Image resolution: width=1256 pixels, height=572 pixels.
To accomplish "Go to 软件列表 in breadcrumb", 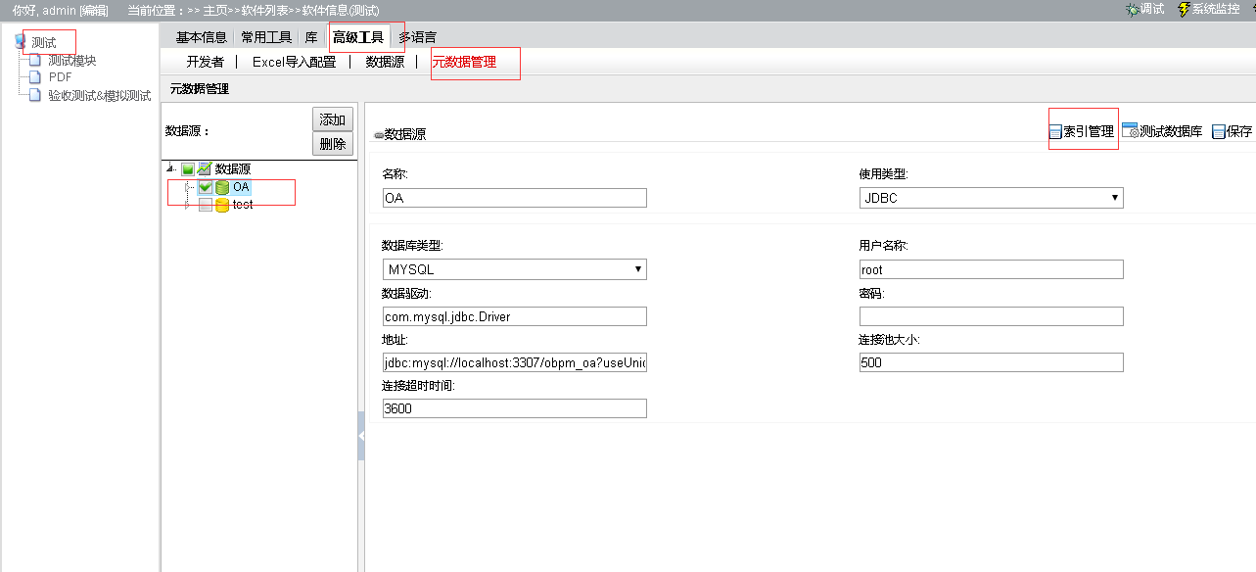I will click(264, 10).
